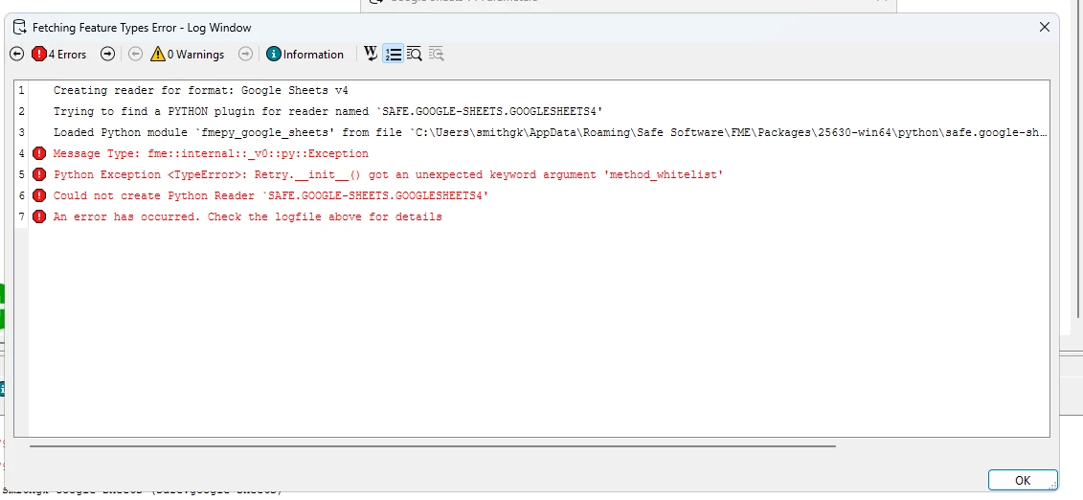
Task: Select the 'Loaded Python module' log line
Action: coord(551,132)
